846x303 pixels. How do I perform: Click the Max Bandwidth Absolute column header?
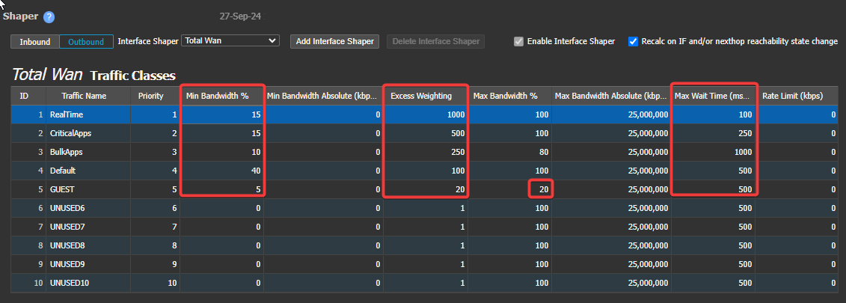tap(611, 97)
